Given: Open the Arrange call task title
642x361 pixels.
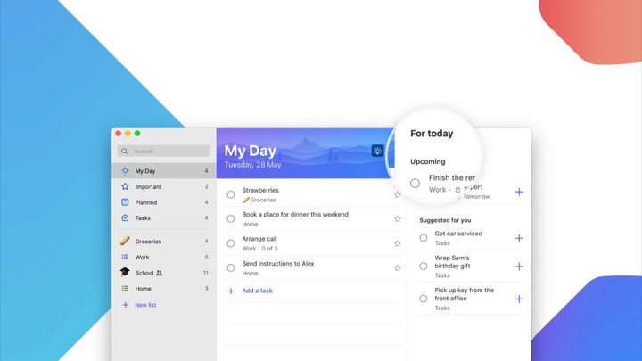Looking at the screenshot, I should coord(259,239).
